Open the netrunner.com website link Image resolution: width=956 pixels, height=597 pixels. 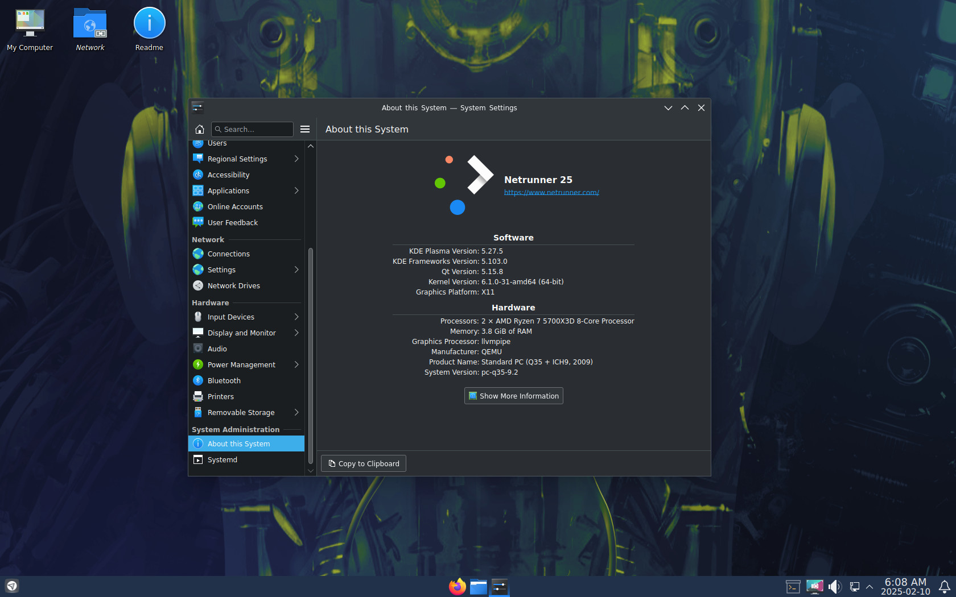(x=551, y=192)
